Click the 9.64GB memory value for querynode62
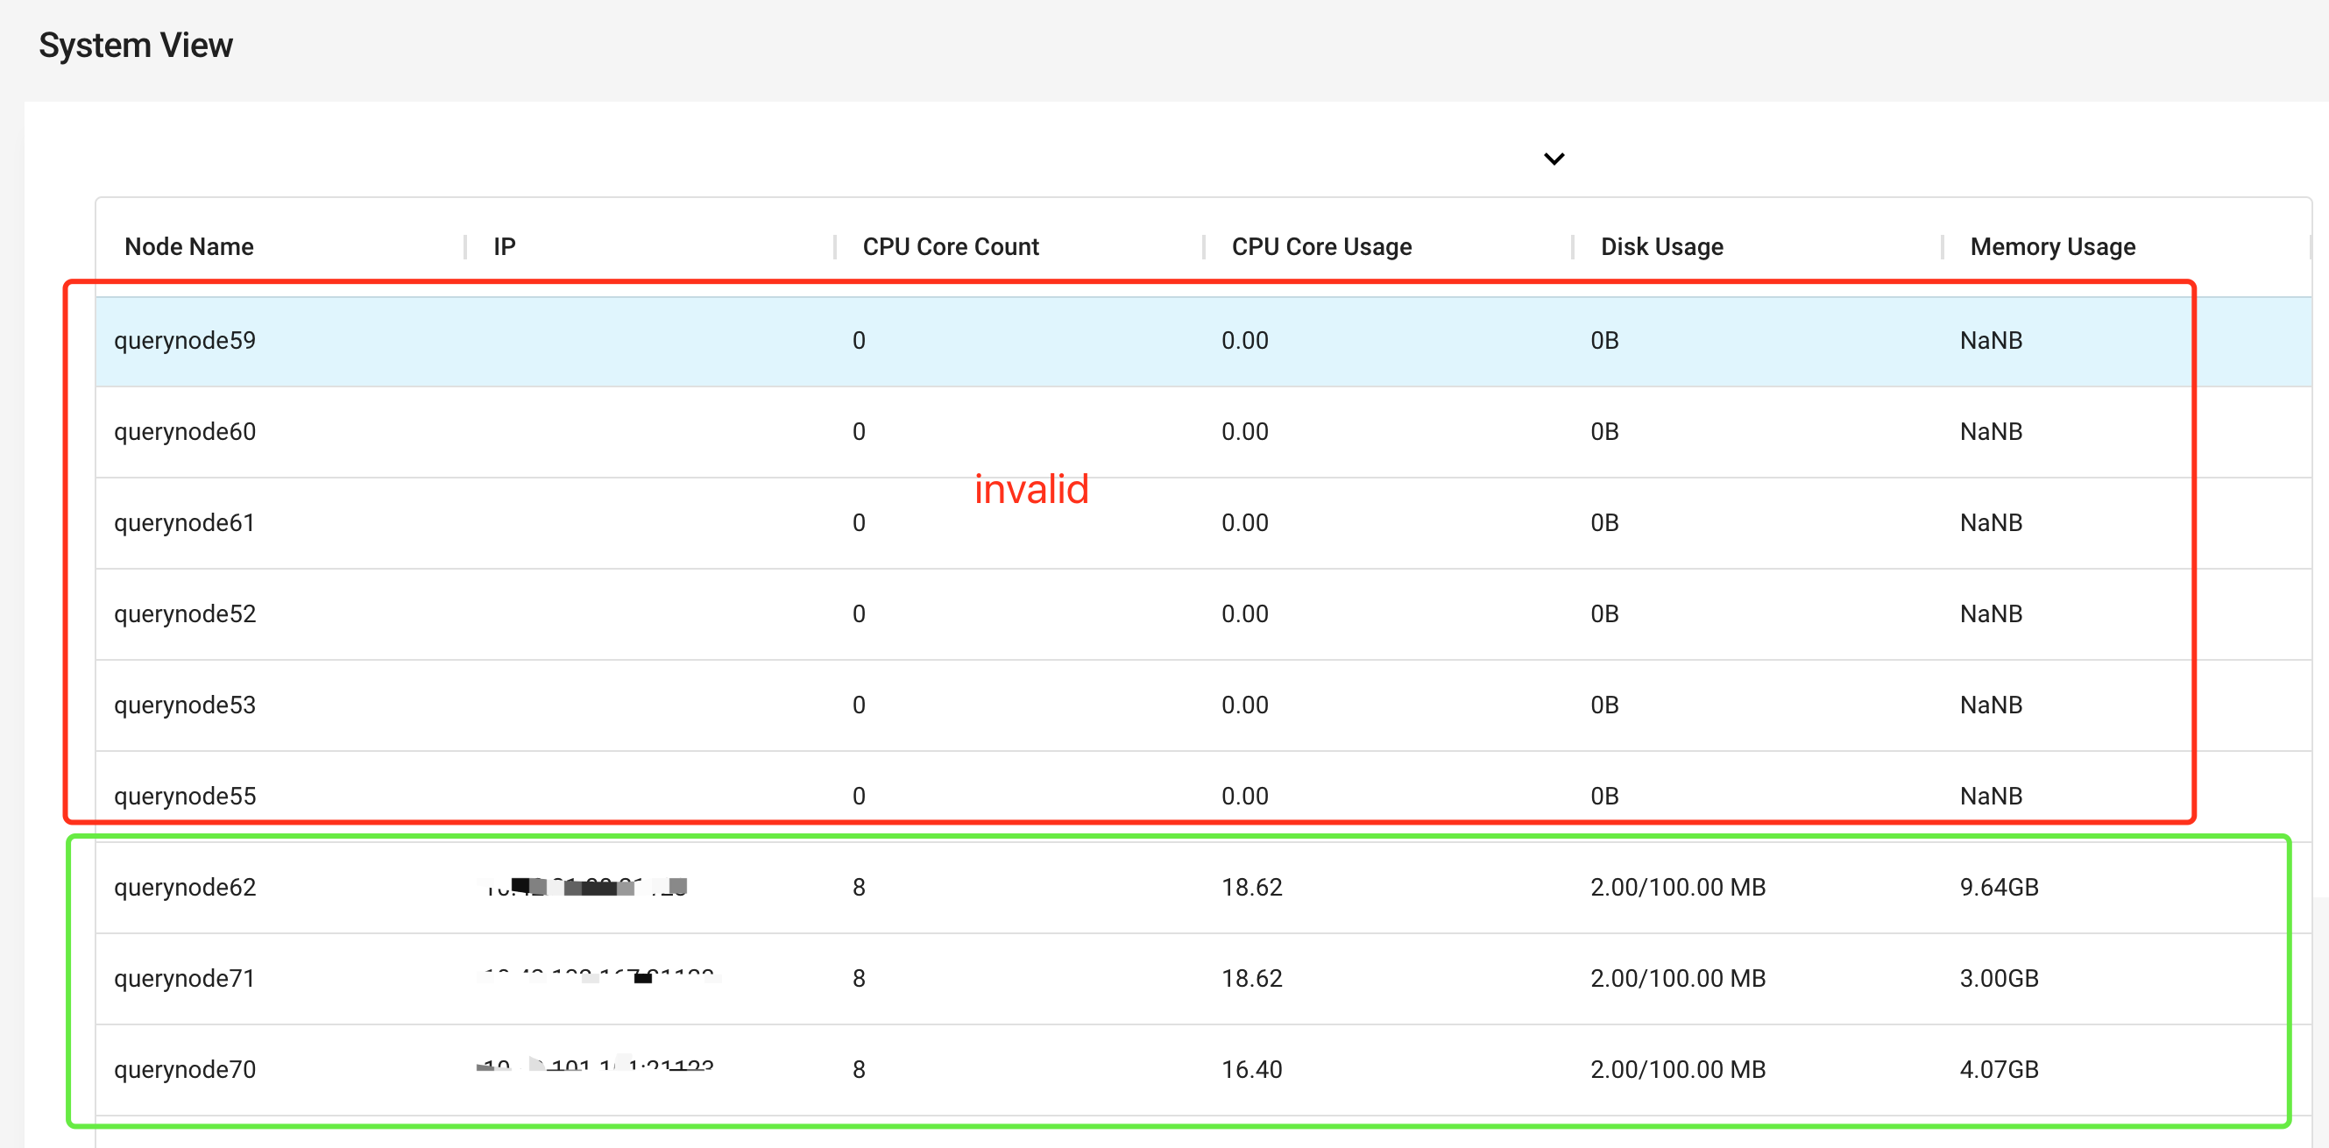Screen dimensions: 2329x1148 pos(1999,887)
